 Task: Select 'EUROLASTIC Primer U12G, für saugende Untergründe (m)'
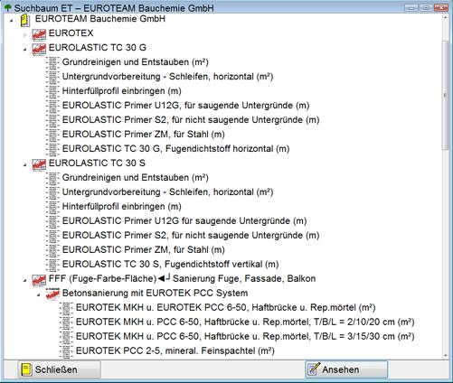tap(185, 106)
